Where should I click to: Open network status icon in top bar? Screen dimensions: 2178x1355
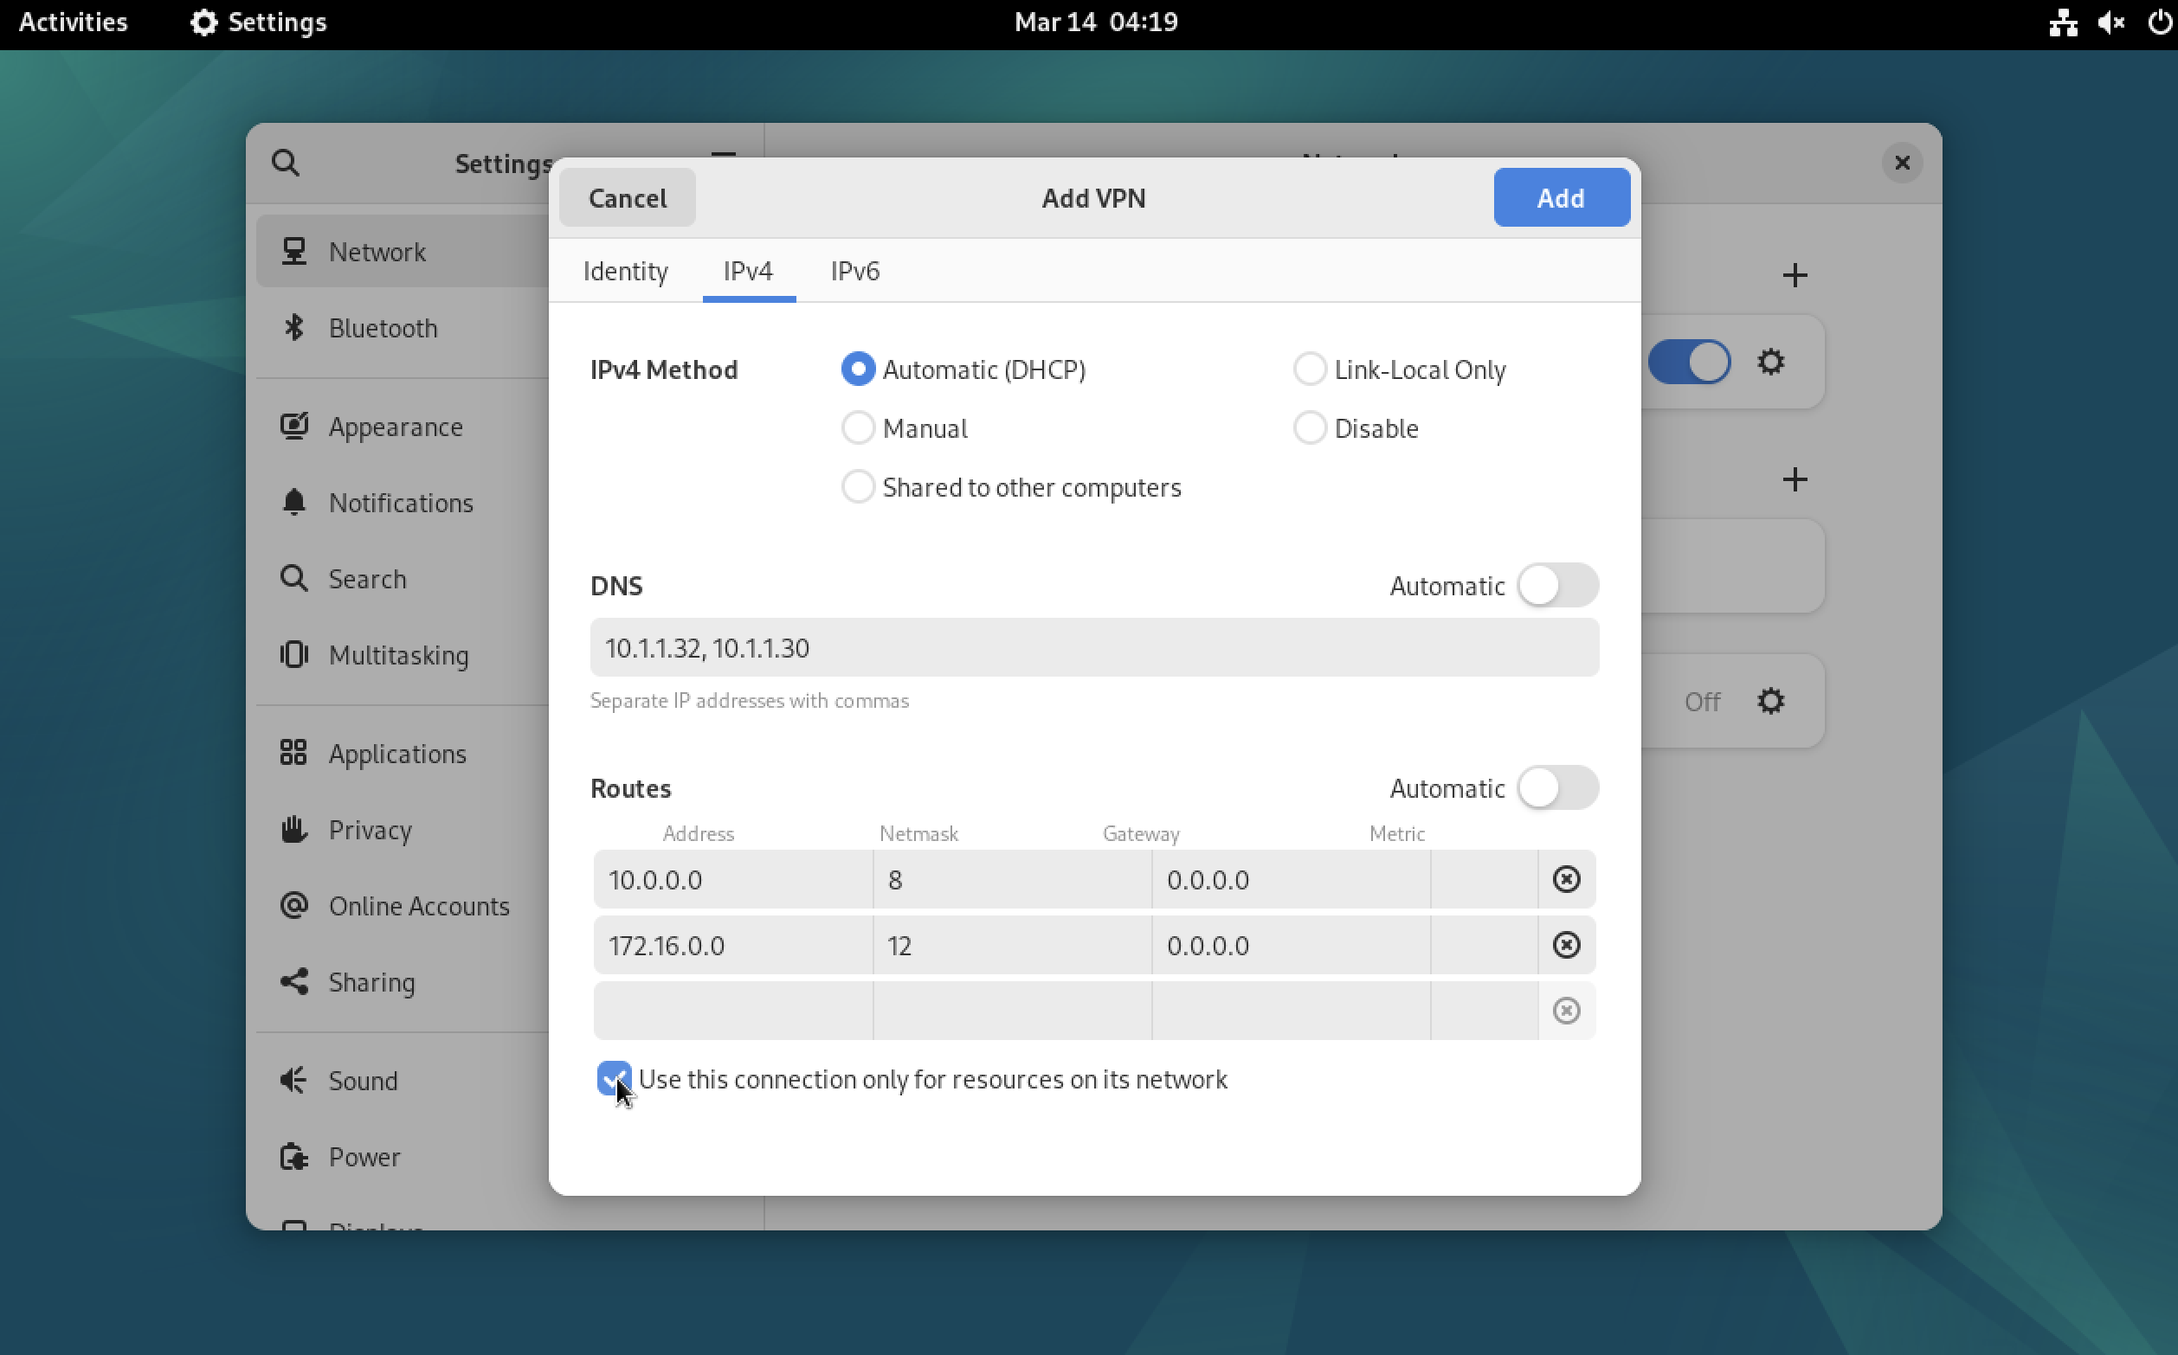(x=2062, y=22)
